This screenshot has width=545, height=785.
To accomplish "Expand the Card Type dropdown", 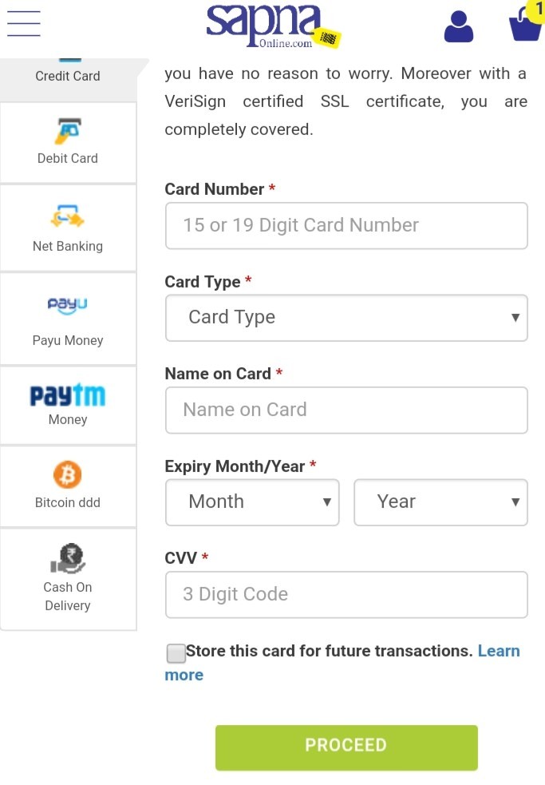I will (x=346, y=318).
